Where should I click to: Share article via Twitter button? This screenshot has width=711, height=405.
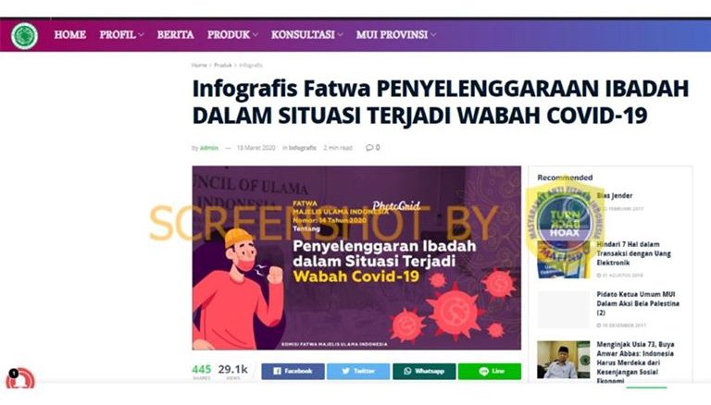tap(358, 371)
